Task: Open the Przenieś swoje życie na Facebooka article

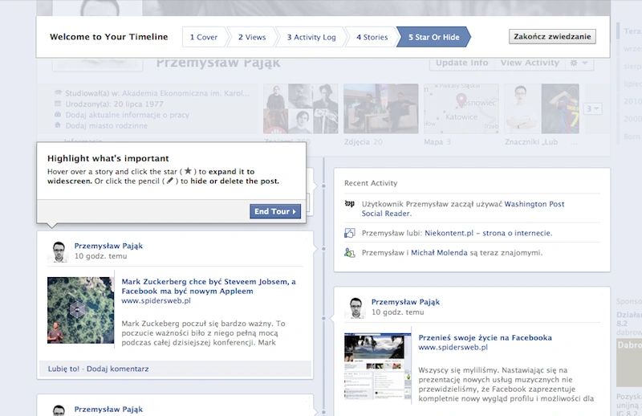Action: click(x=486, y=338)
